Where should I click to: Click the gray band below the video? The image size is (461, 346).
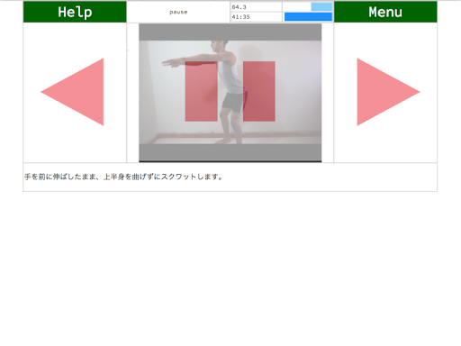point(230,152)
